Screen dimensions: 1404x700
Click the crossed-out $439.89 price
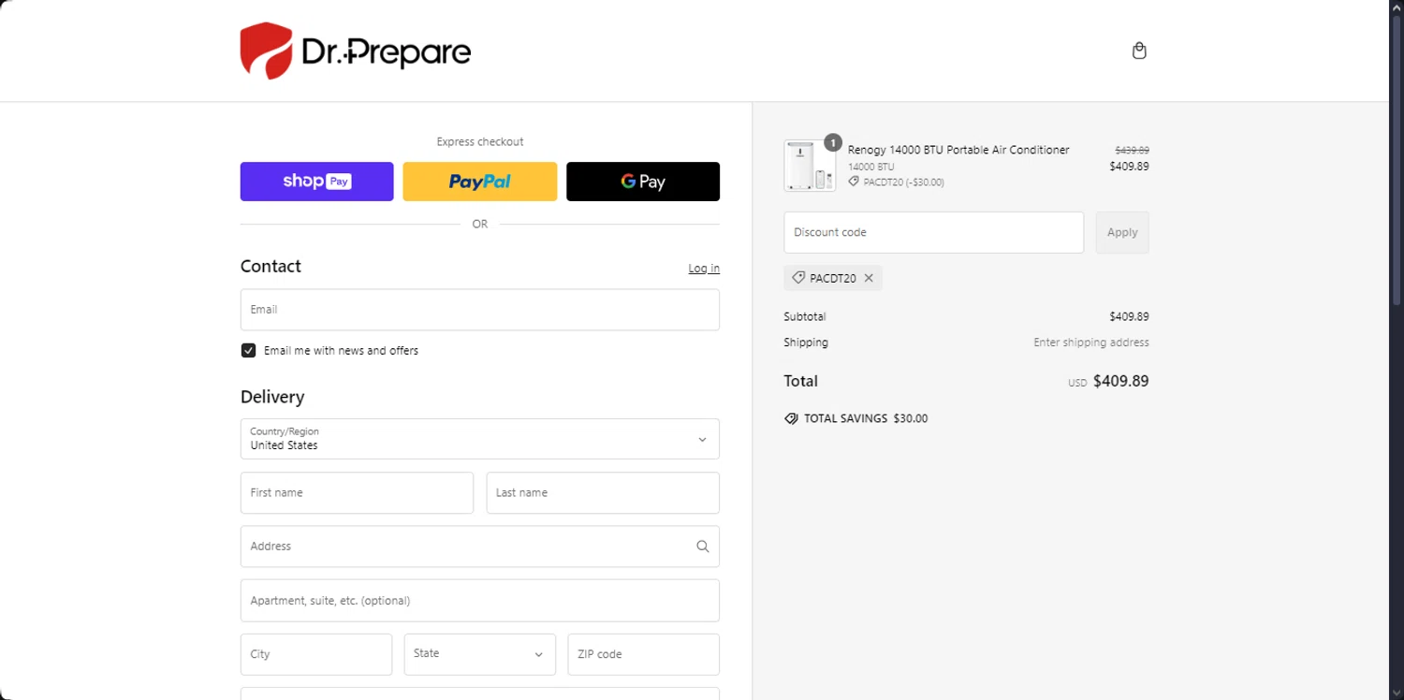[x=1132, y=150]
